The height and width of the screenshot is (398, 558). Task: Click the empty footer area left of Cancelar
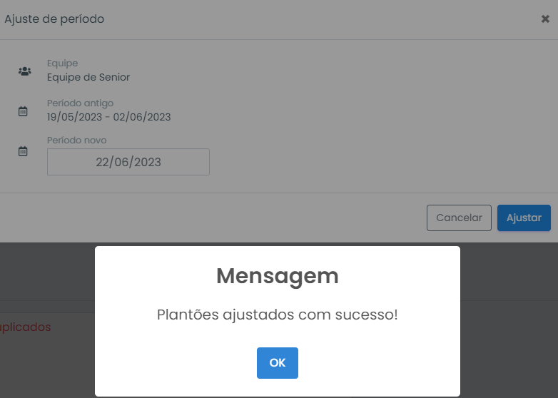(x=213, y=218)
